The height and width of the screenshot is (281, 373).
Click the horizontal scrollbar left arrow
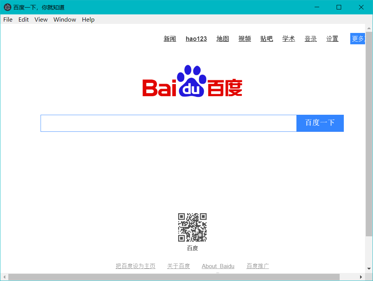[x=4, y=277]
